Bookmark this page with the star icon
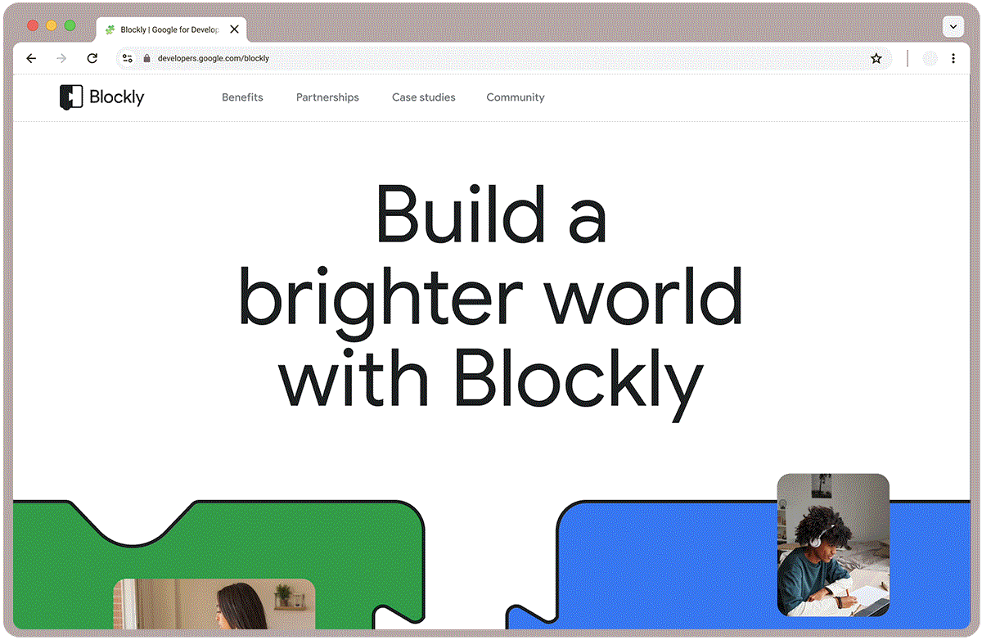The height and width of the screenshot is (640, 982). tap(876, 58)
